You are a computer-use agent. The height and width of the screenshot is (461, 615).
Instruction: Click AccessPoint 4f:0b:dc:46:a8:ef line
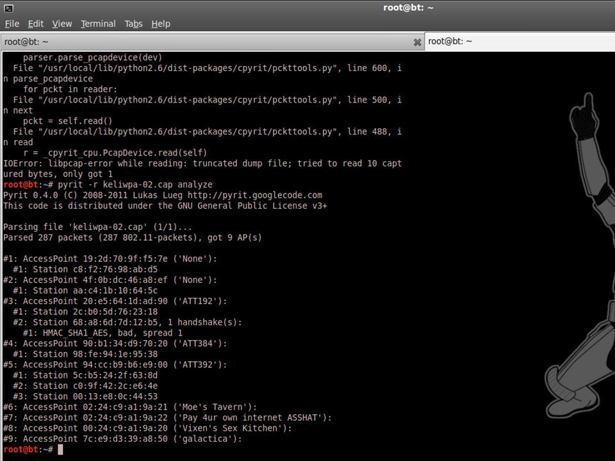[x=110, y=280]
